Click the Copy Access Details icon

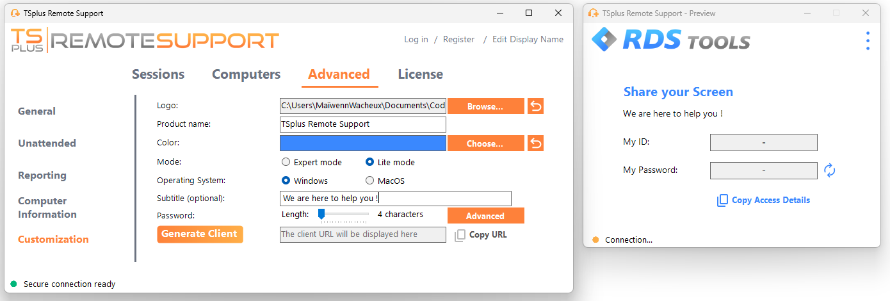[722, 200]
